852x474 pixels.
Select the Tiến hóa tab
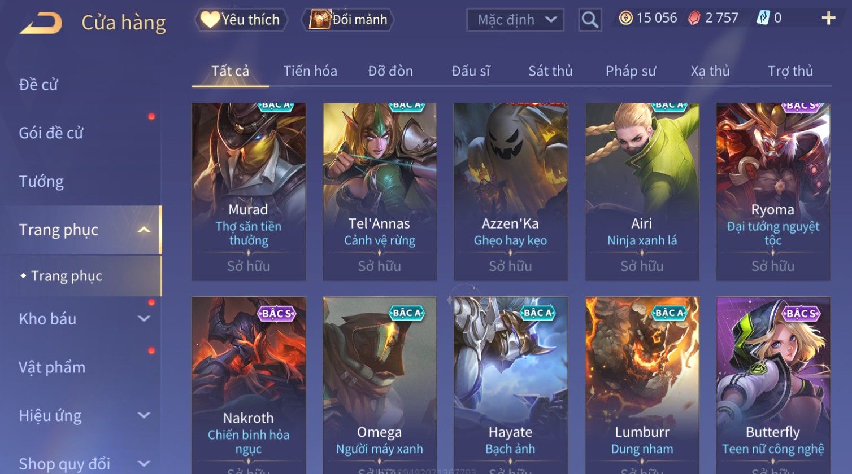[310, 71]
